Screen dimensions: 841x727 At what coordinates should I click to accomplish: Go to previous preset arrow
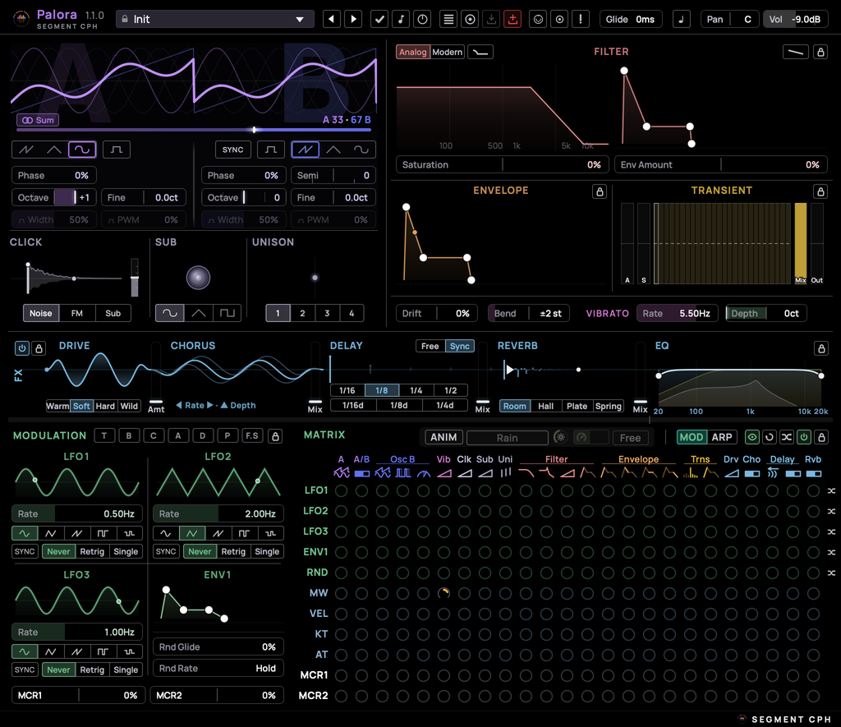tap(332, 20)
